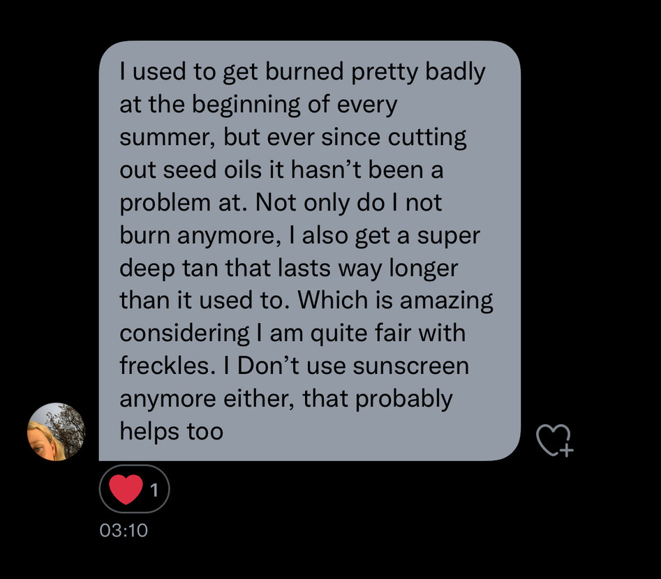Tap the red heart reaction
661x579 pixels.
(x=126, y=489)
